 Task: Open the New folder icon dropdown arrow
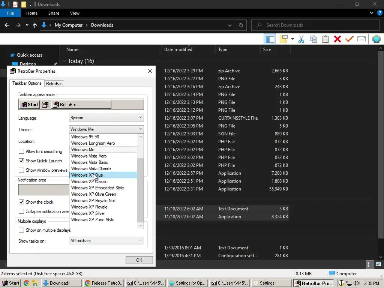point(292,39)
